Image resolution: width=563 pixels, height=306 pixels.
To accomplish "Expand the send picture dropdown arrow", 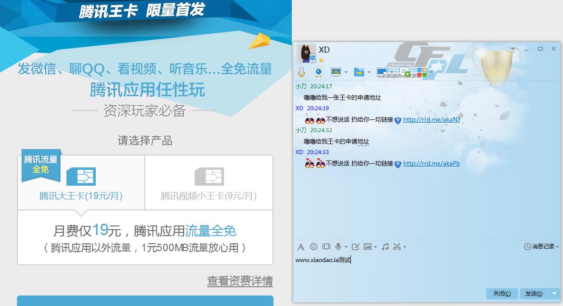I will coord(375,247).
